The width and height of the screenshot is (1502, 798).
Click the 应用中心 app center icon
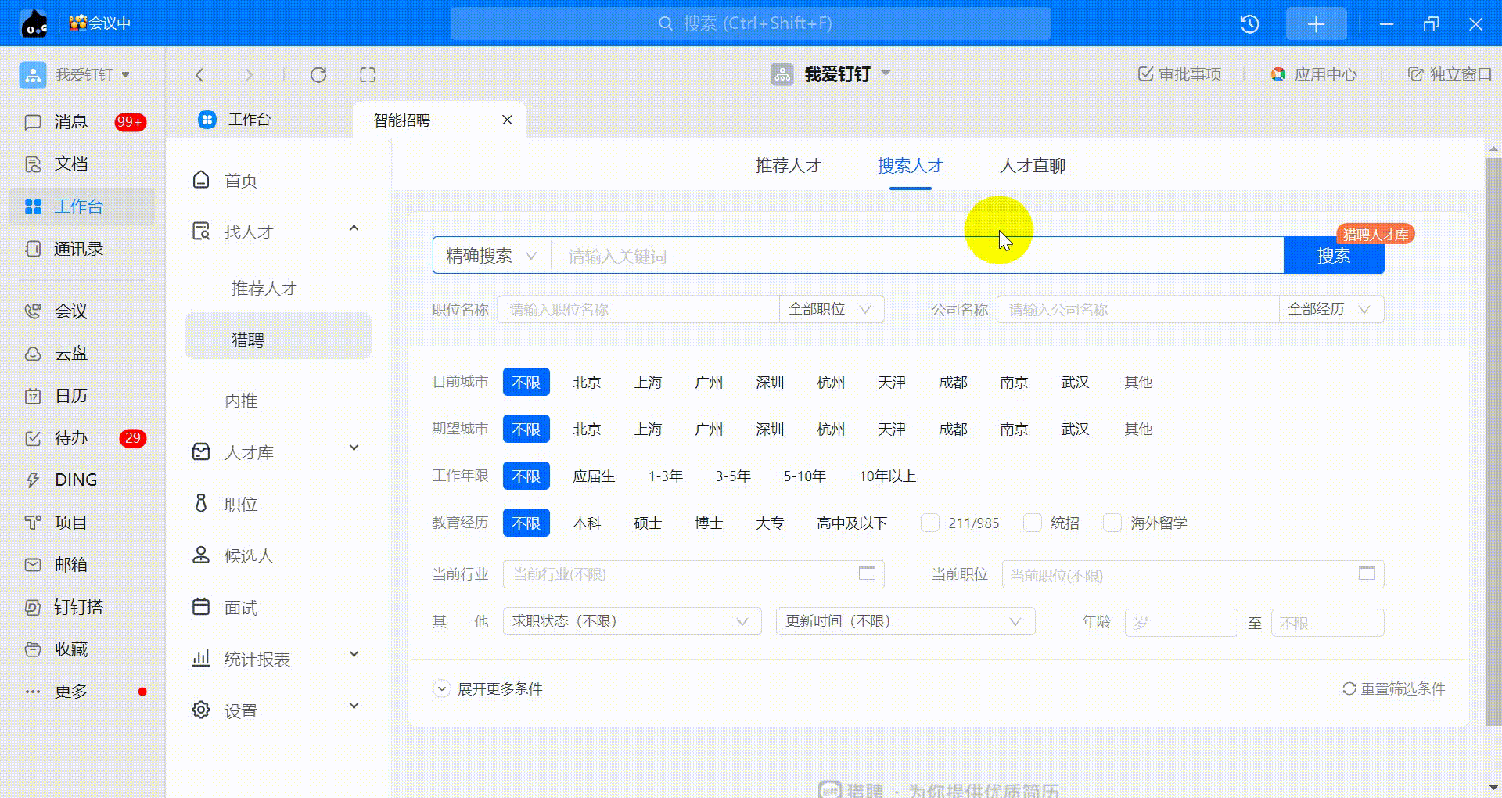[x=1278, y=74]
